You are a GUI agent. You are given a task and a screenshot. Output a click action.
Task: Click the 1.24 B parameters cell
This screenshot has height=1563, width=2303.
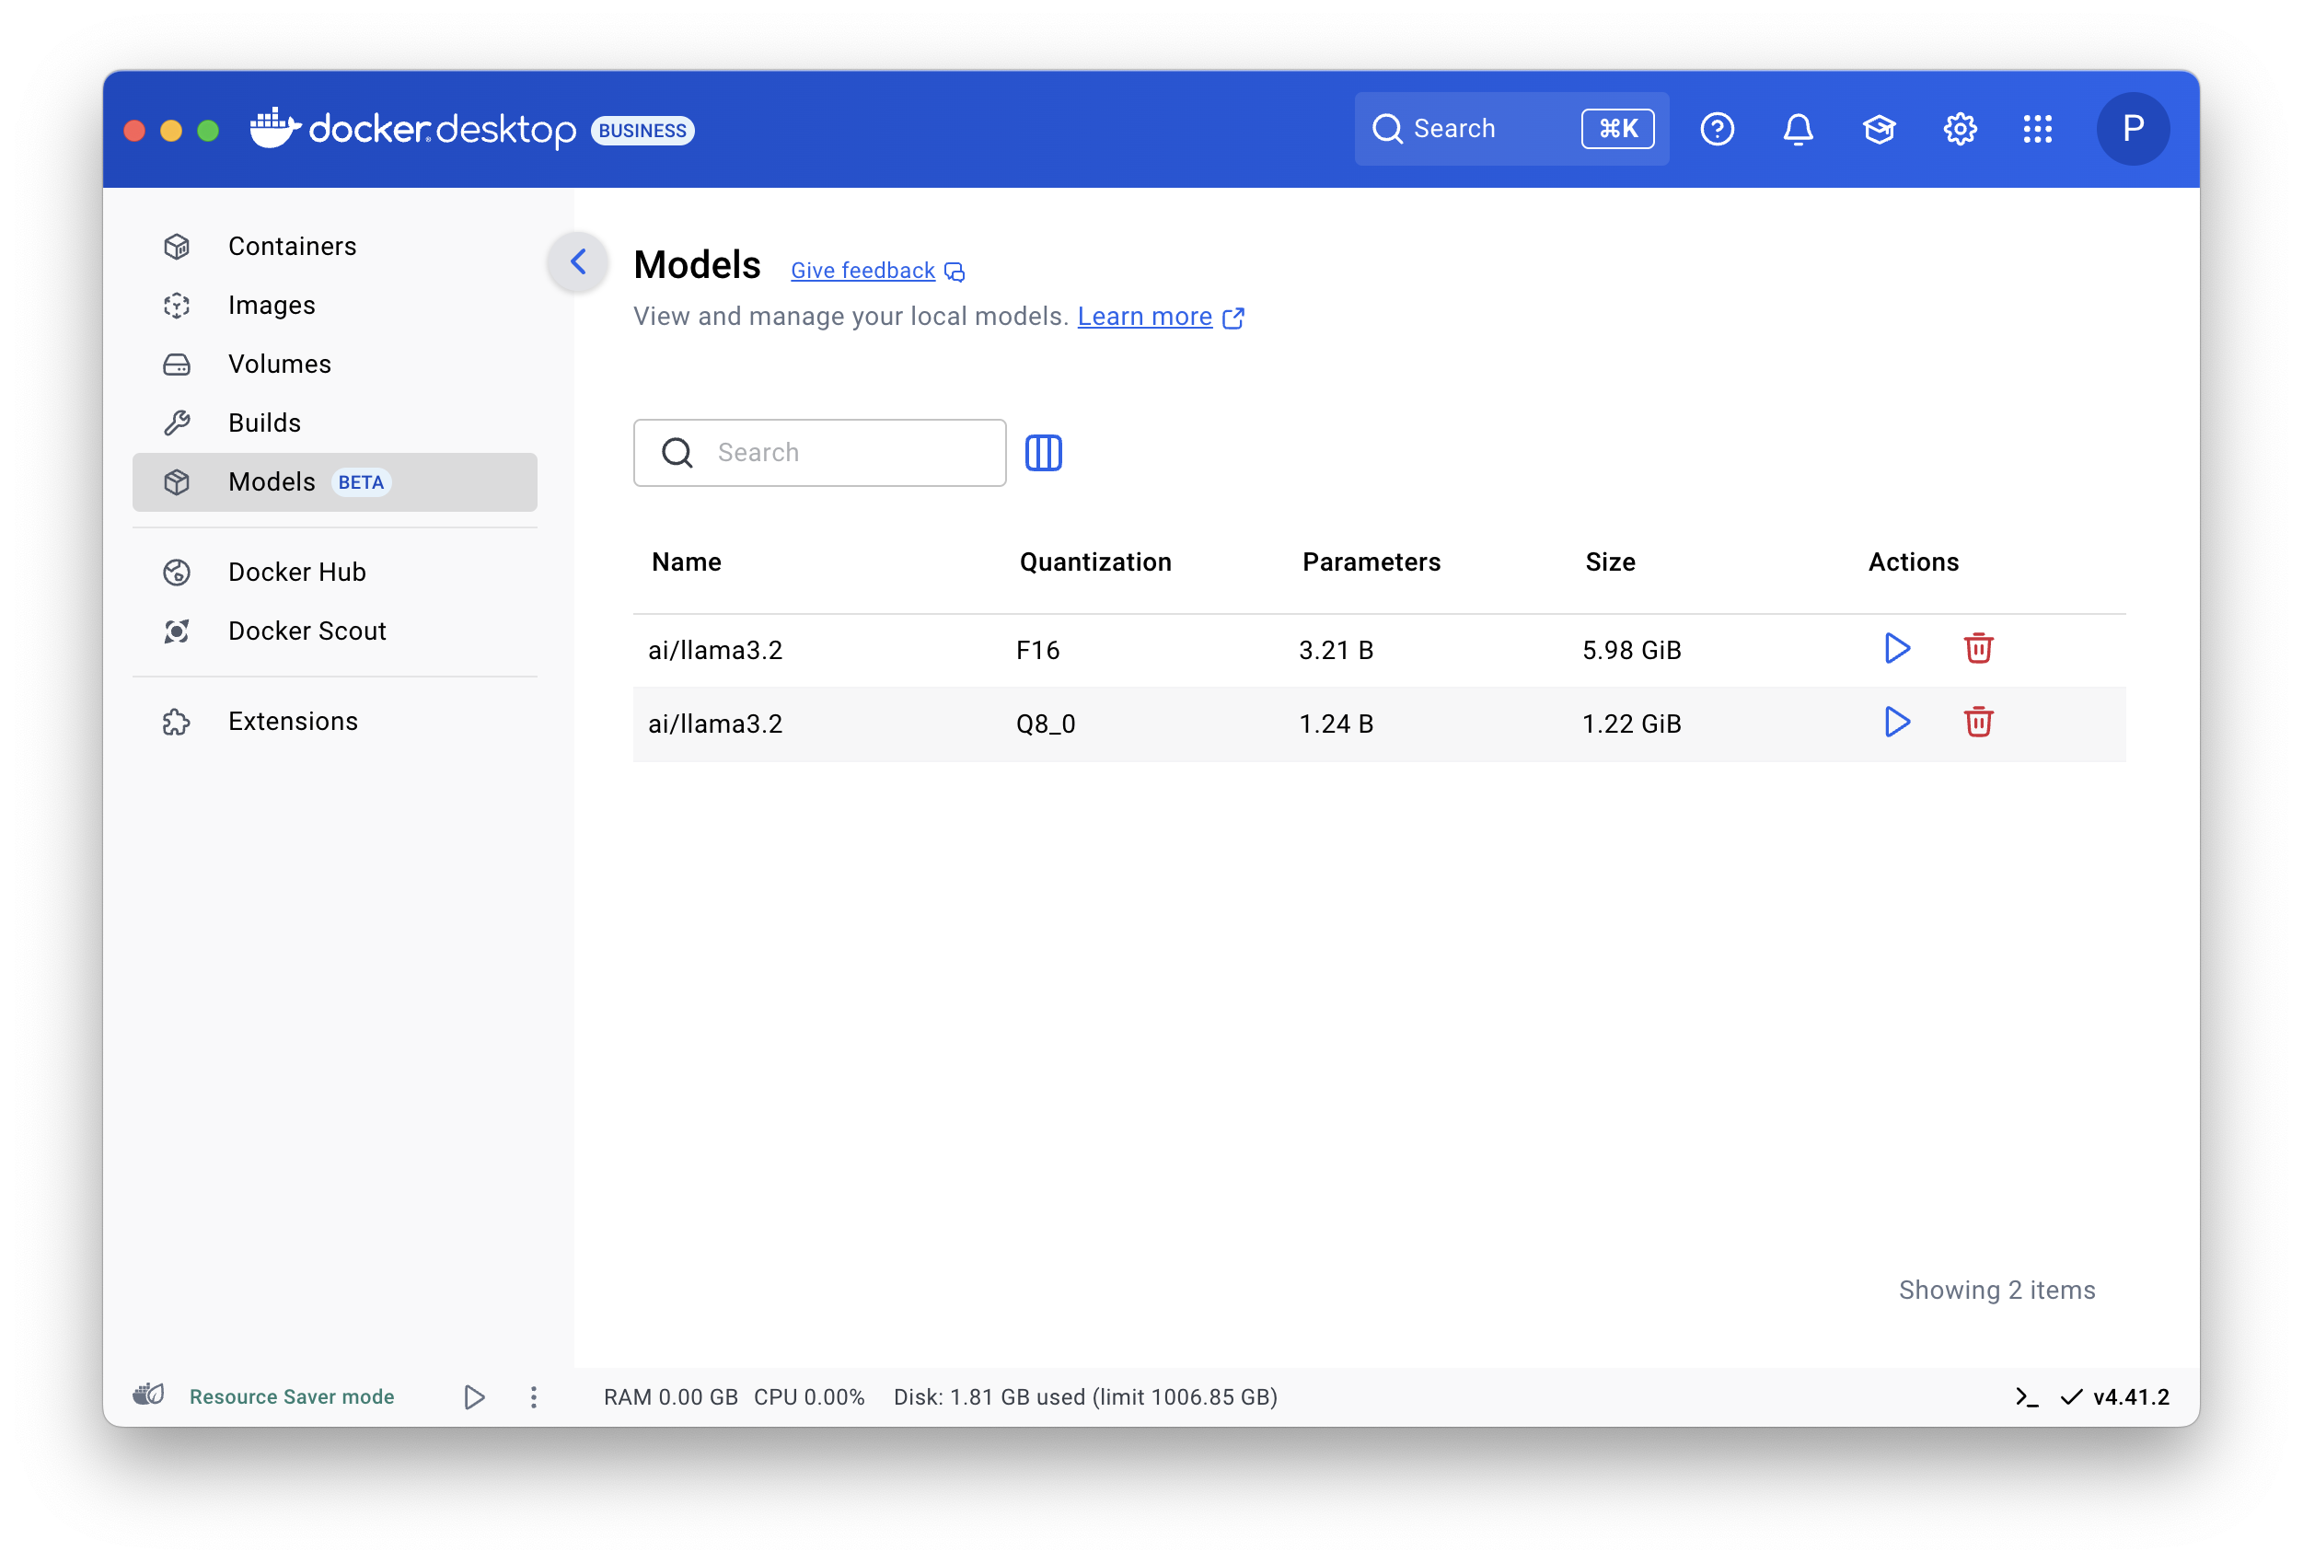tap(1336, 724)
